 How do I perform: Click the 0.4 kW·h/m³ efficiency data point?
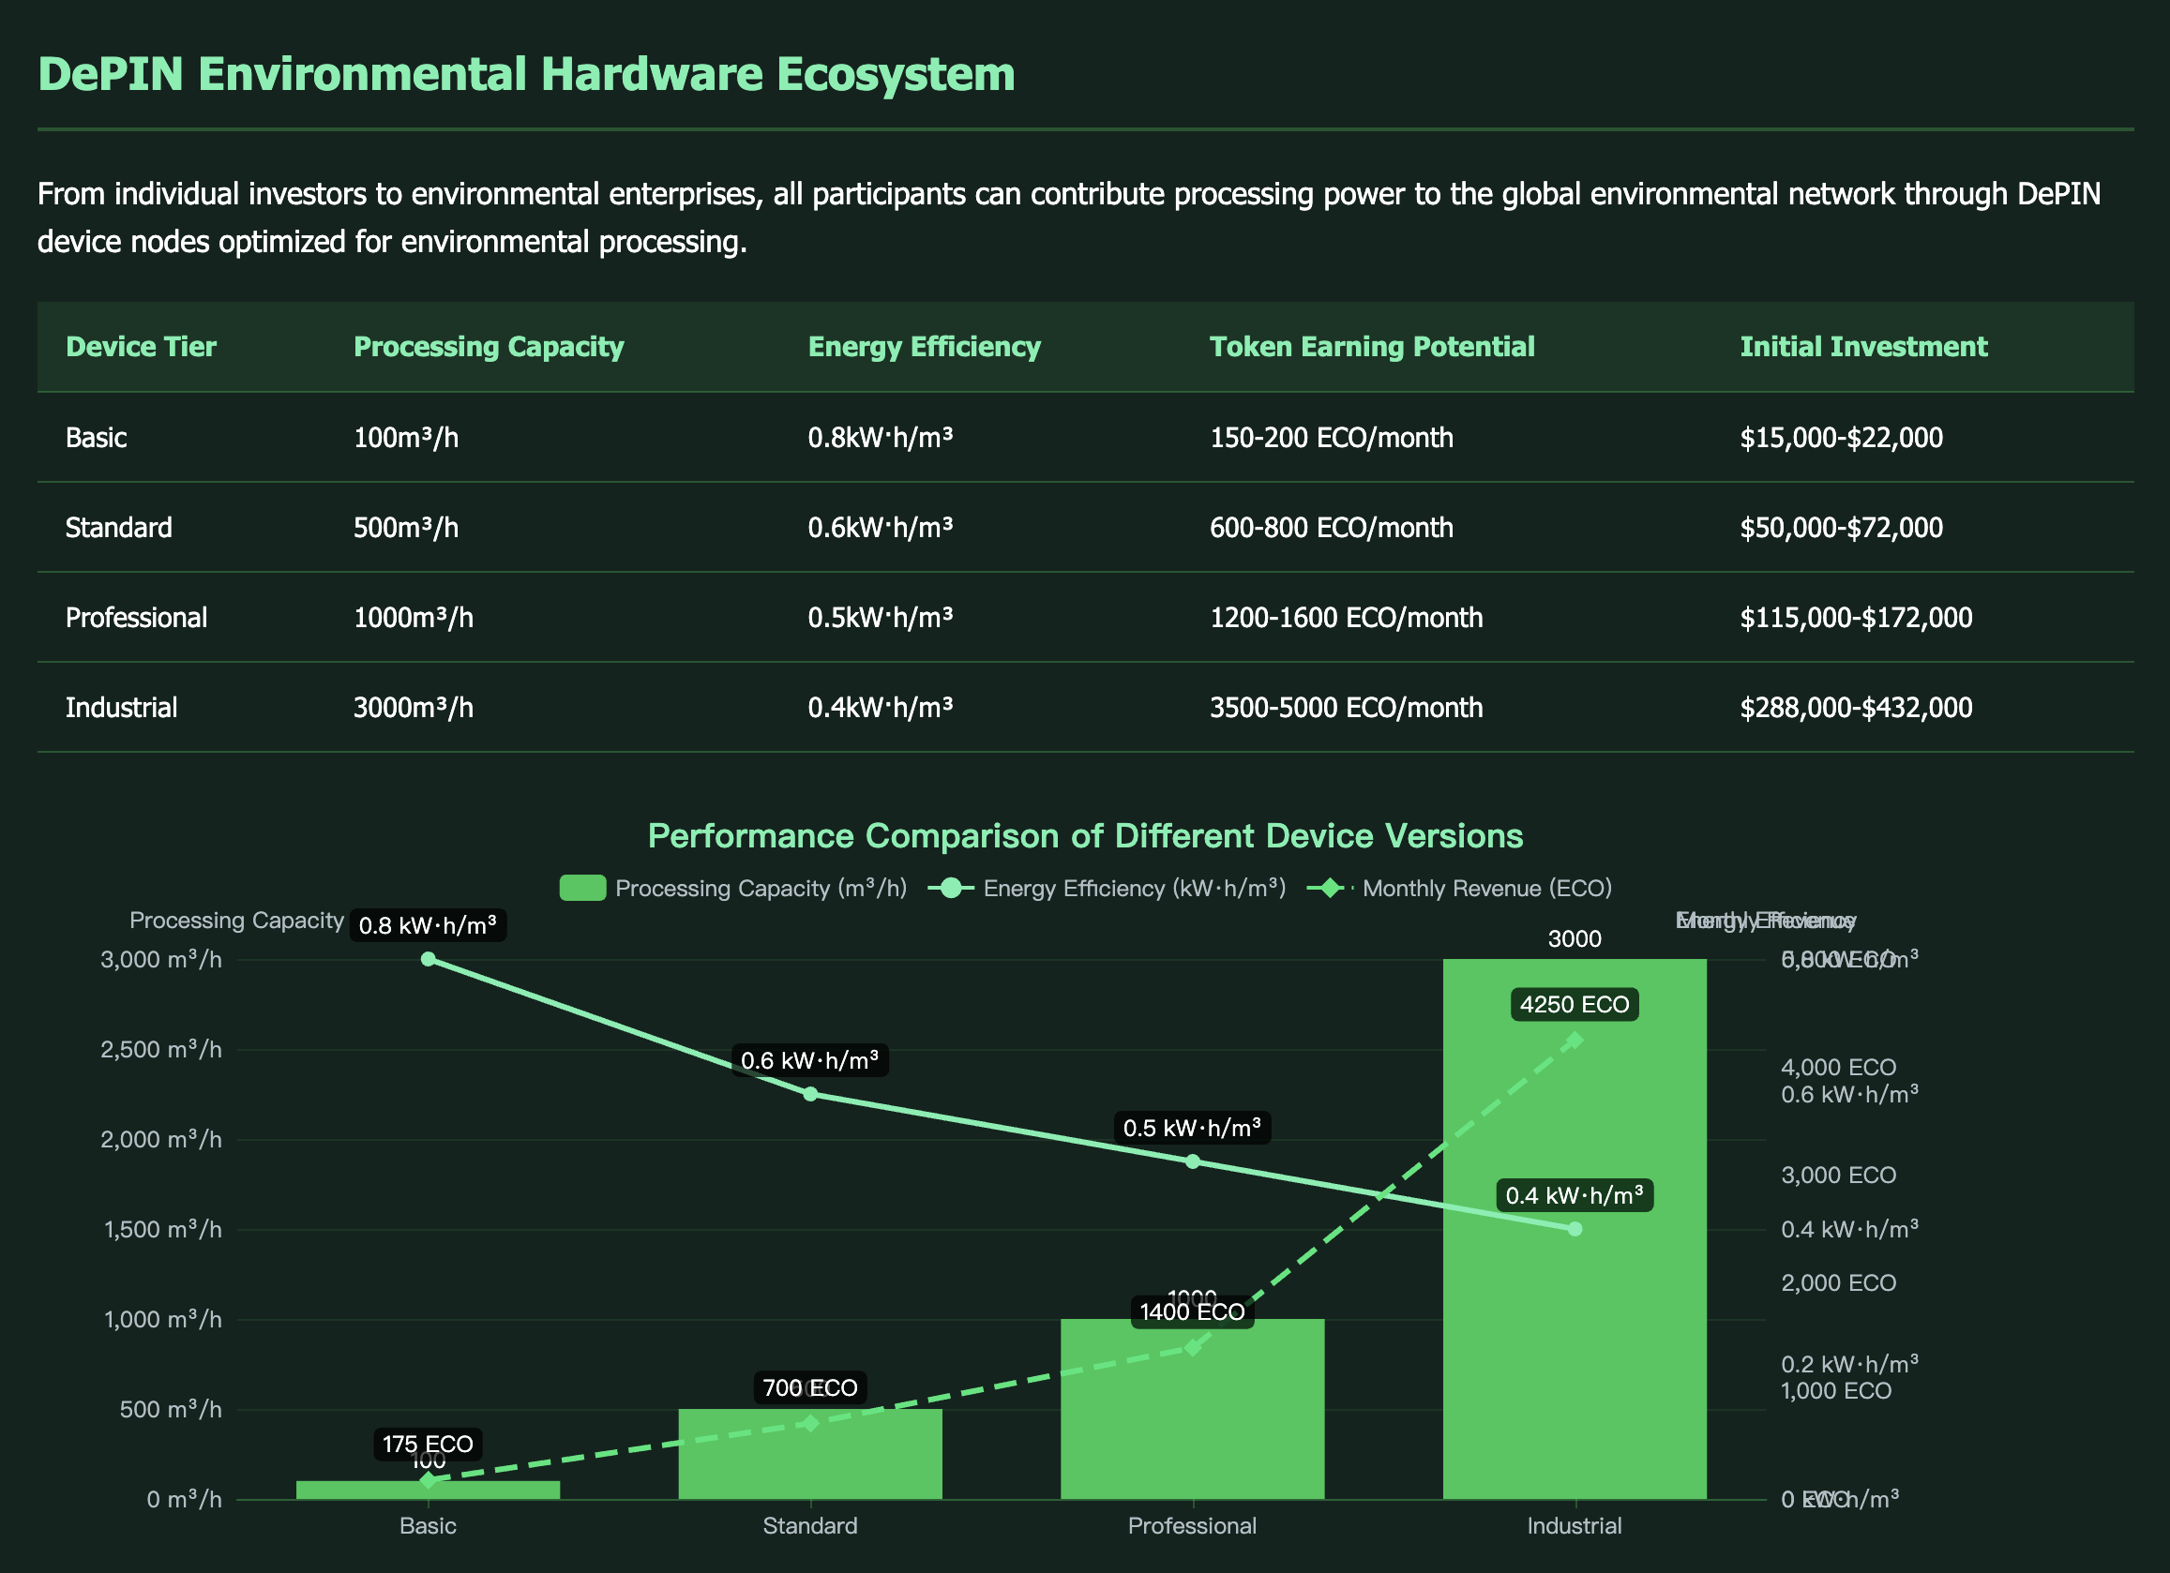coord(1575,1229)
